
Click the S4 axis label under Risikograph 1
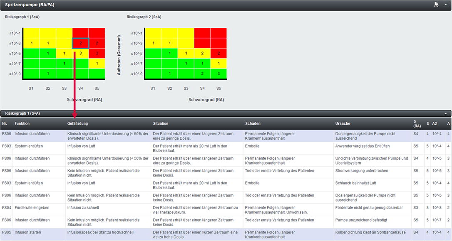(80, 88)
